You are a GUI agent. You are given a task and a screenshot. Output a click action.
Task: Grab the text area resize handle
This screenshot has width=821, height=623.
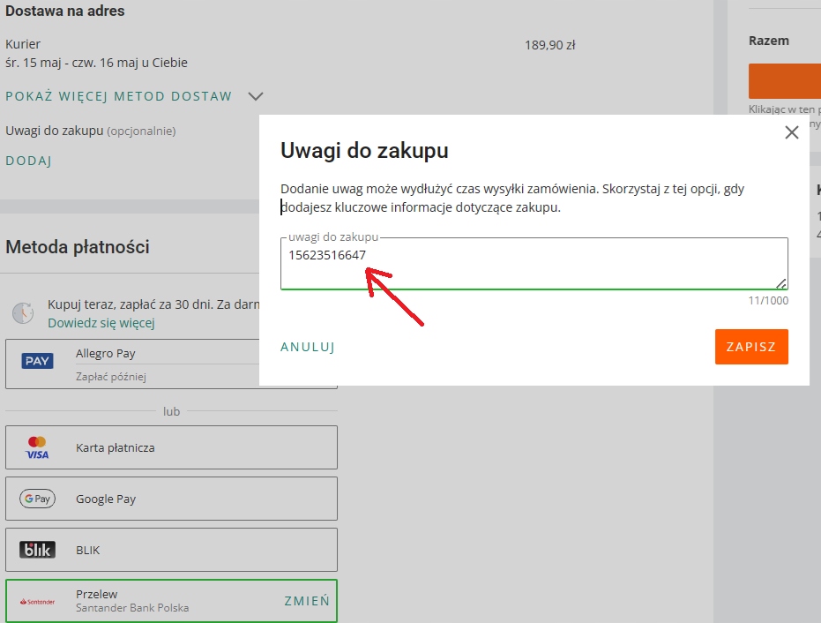[780, 283]
